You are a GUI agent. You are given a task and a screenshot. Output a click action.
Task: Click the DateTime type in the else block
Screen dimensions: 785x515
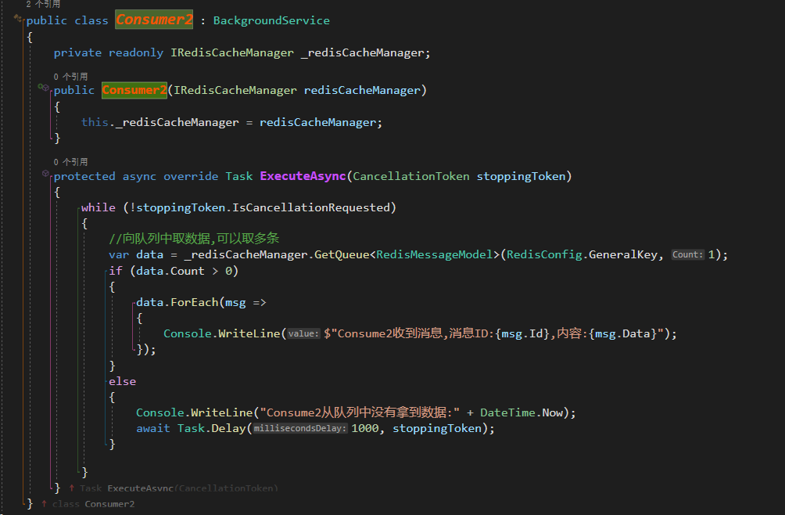(x=507, y=412)
